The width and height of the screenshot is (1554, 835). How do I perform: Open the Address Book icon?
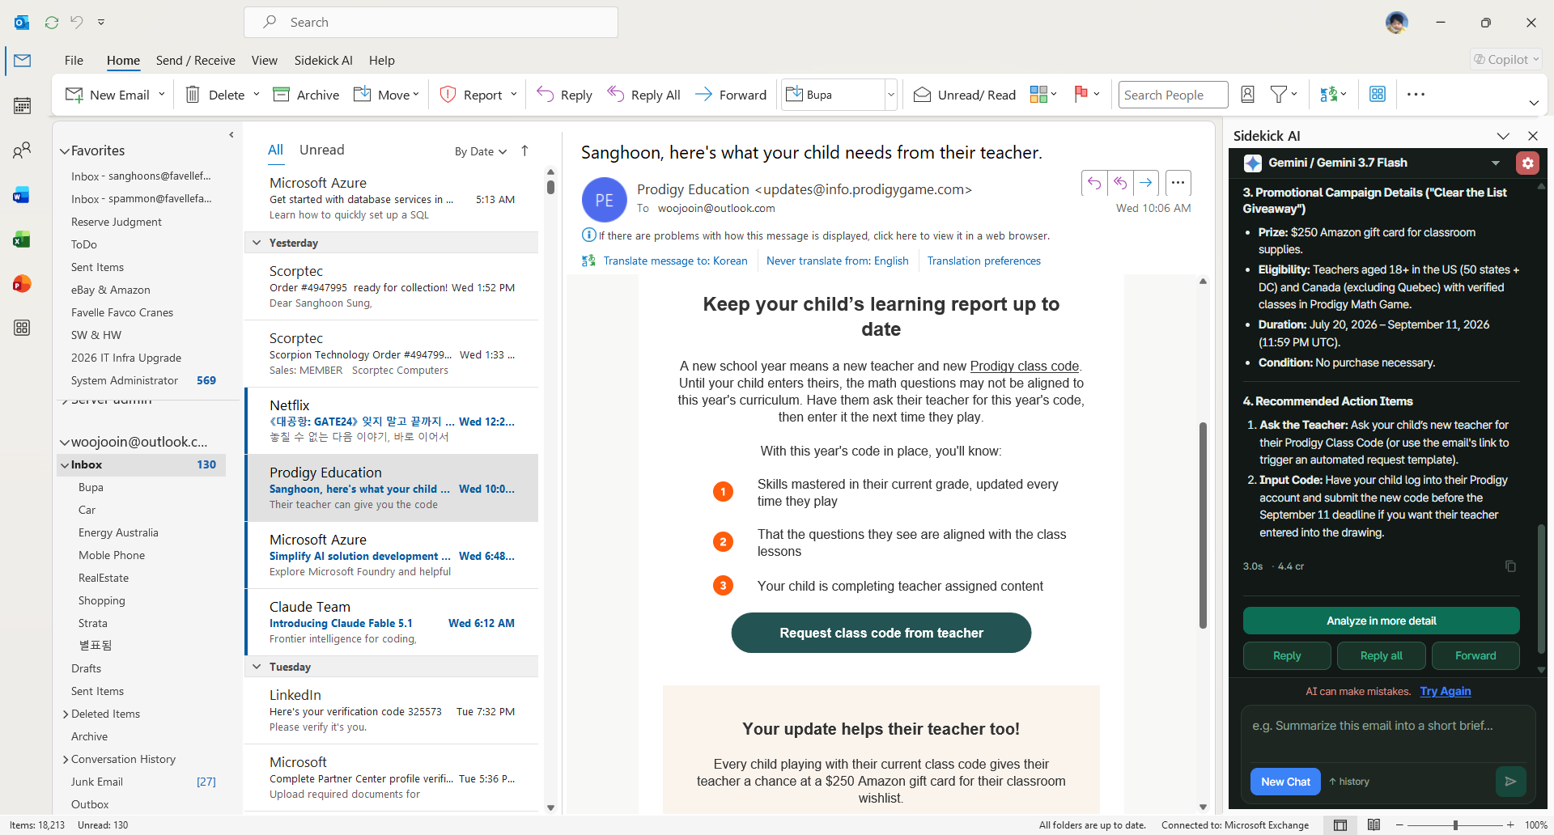(1248, 95)
